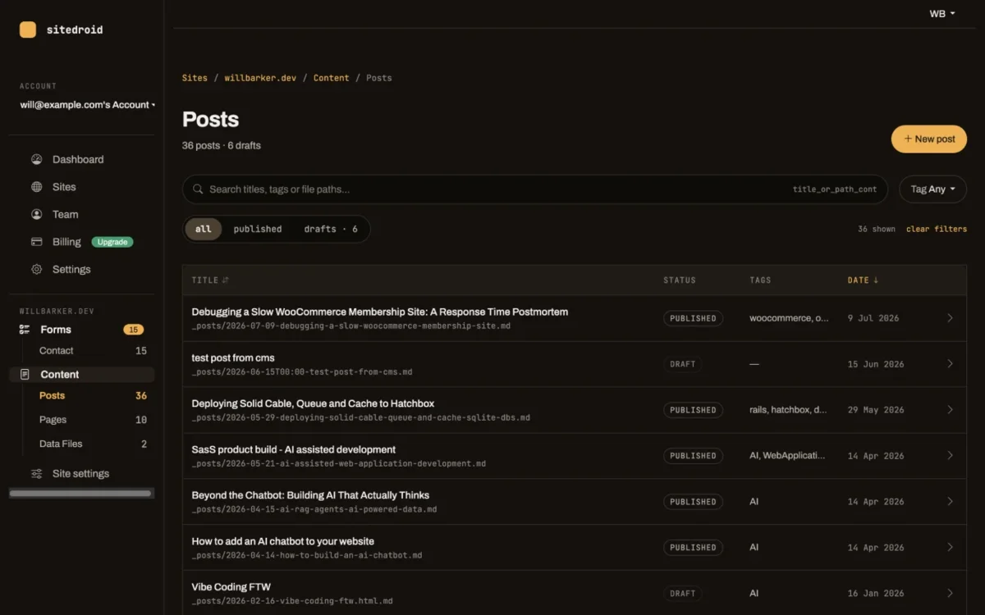Create a post with New post button
This screenshot has width=985, height=615.
click(929, 139)
